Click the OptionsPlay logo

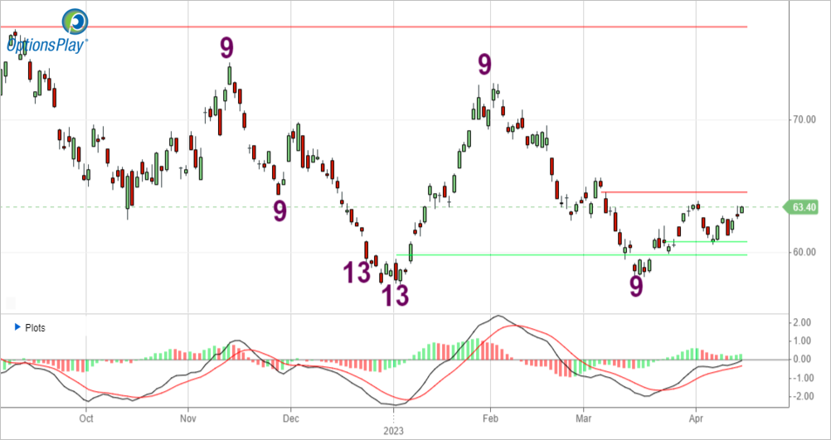tap(47, 31)
